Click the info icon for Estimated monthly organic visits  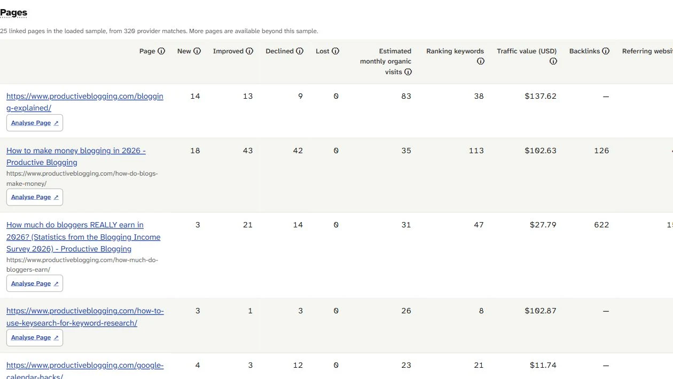tap(408, 72)
